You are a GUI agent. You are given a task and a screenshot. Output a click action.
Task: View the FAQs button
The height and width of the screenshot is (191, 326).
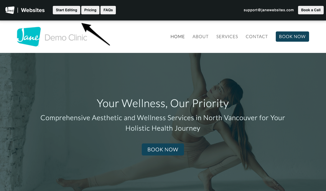tap(108, 10)
